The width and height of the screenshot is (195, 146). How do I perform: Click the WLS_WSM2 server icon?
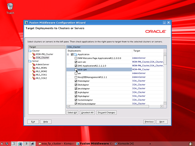coord(34,71)
